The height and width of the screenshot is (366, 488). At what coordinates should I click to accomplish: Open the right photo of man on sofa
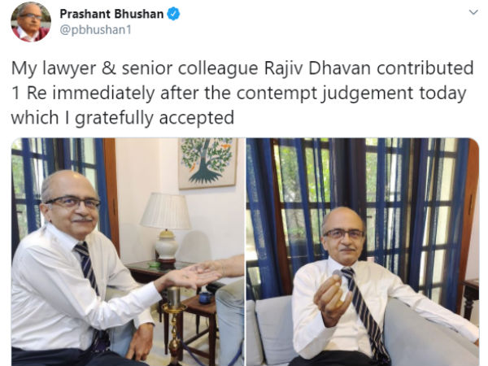point(363,252)
